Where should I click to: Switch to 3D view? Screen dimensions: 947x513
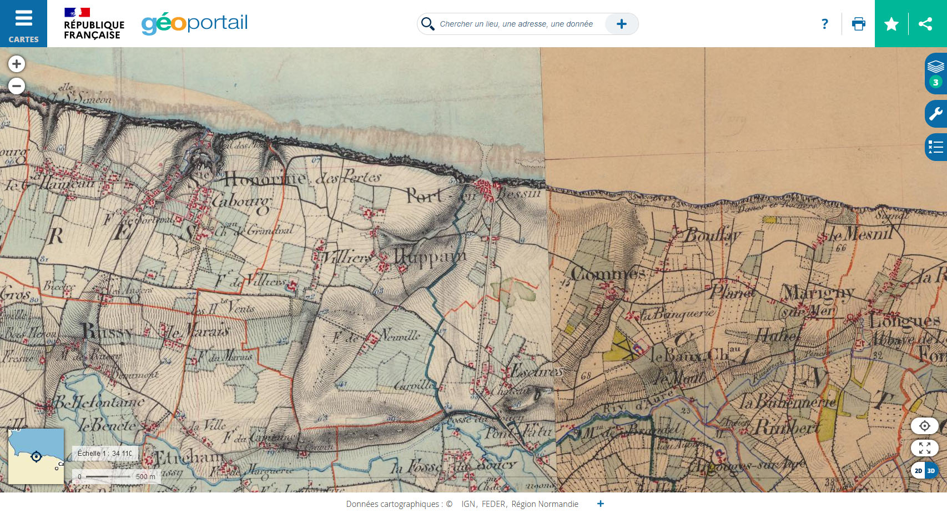[x=931, y=471]
